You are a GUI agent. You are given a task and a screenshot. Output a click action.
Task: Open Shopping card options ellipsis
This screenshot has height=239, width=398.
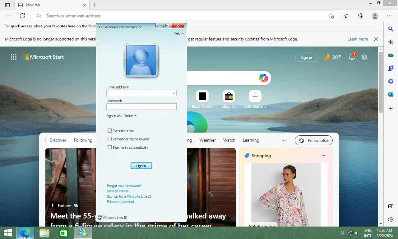[x=323, y=156]
